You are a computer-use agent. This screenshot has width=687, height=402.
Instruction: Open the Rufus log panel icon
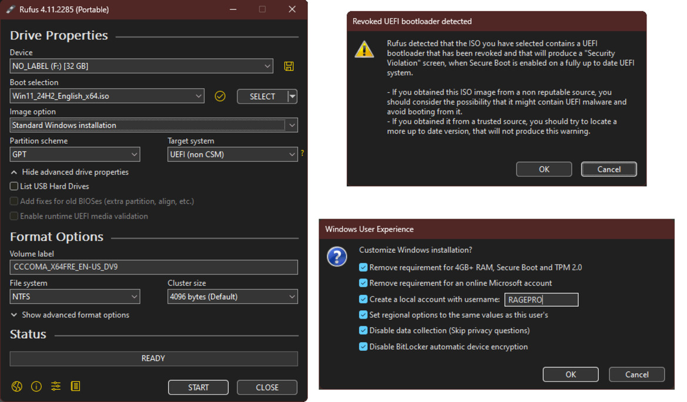75,387
